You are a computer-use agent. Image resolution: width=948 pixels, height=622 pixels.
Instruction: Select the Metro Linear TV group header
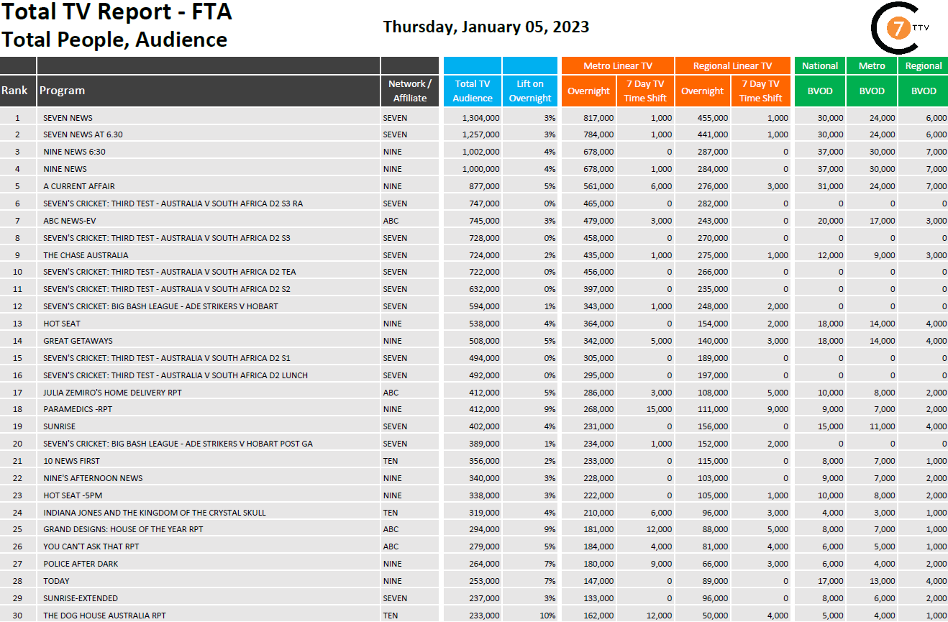click(x=617, y=65)
